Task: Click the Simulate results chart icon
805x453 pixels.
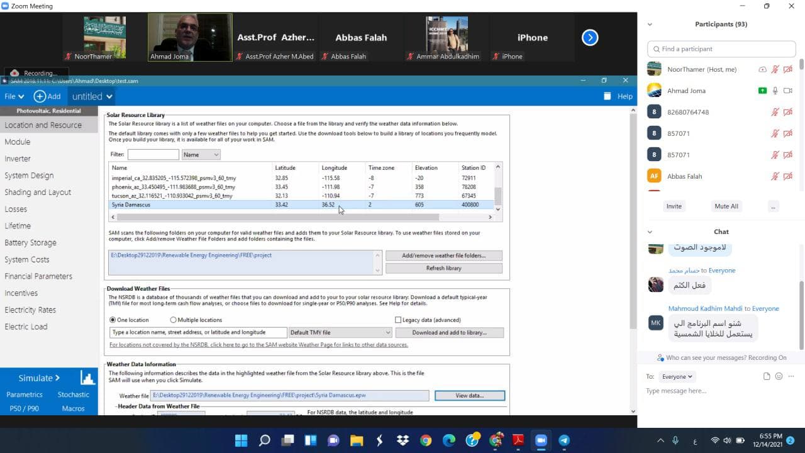Action: click(x=87, y=378)
